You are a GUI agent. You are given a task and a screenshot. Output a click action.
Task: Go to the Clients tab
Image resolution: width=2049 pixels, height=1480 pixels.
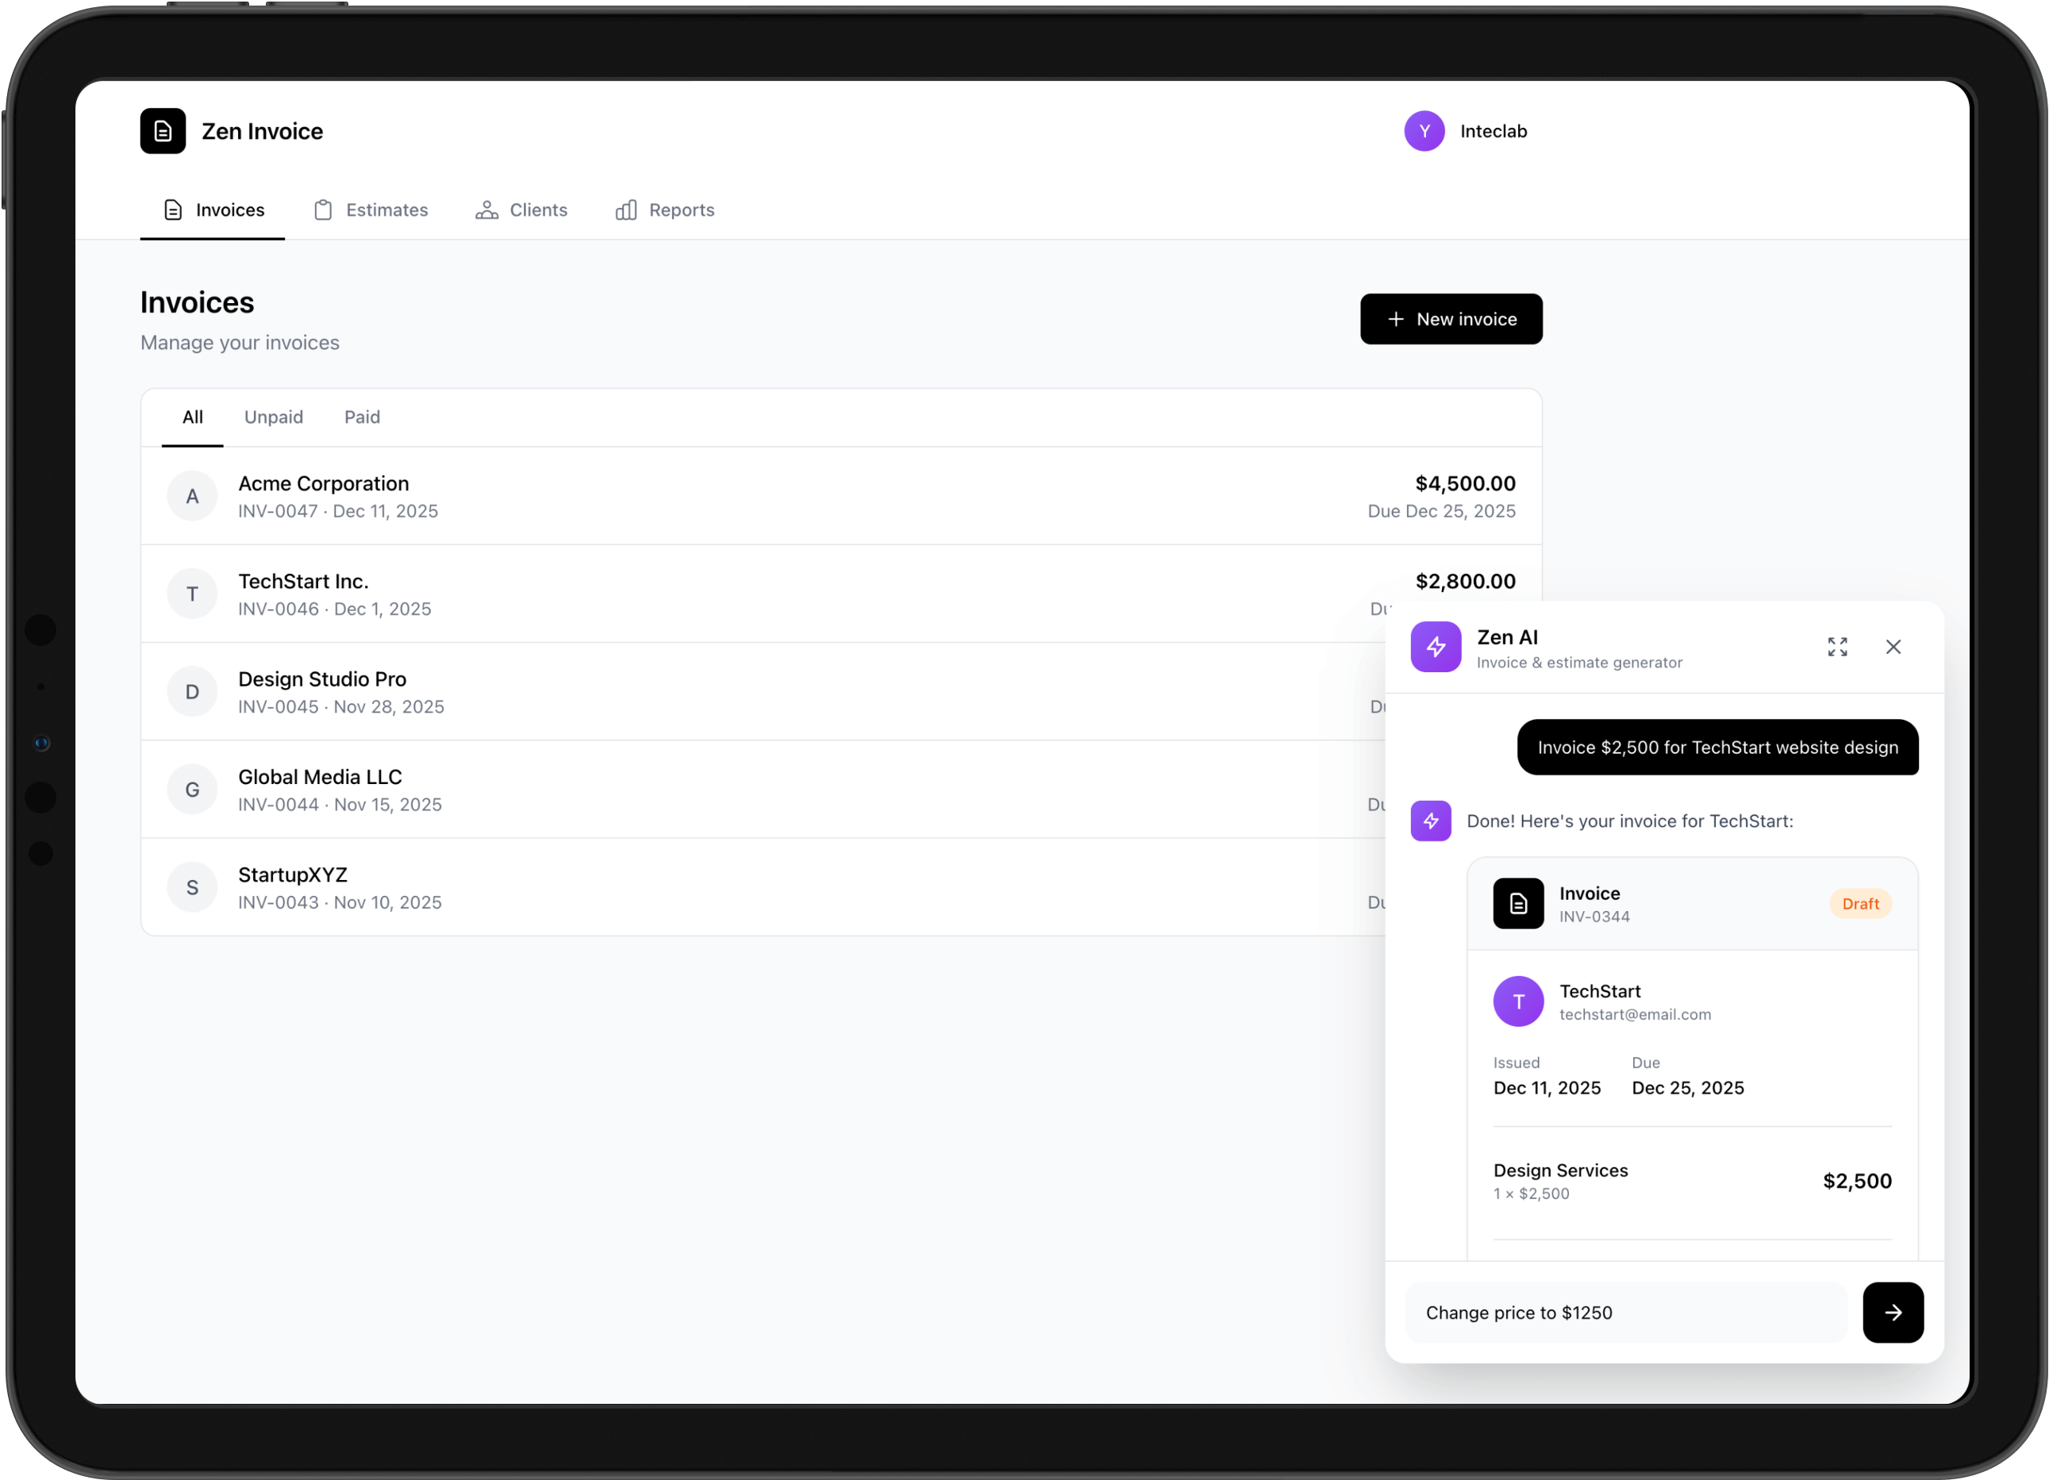click(521, 210)
